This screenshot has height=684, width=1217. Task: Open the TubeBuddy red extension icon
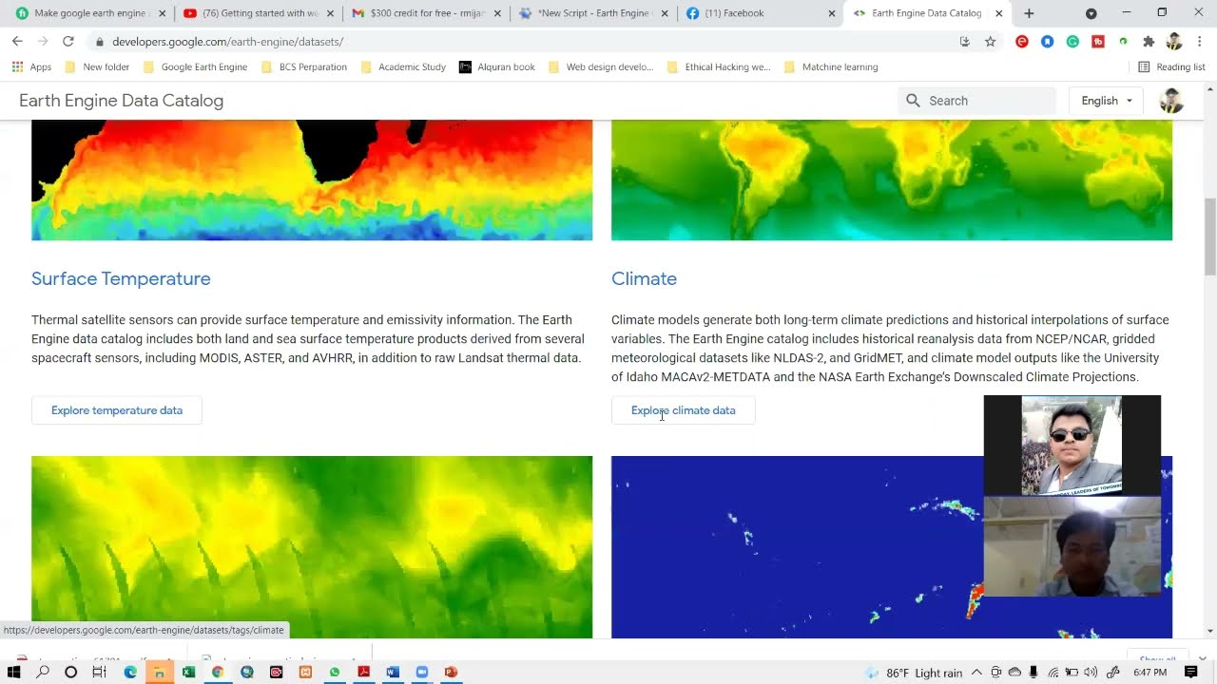pyautogui.click(x=1098, y=42)
